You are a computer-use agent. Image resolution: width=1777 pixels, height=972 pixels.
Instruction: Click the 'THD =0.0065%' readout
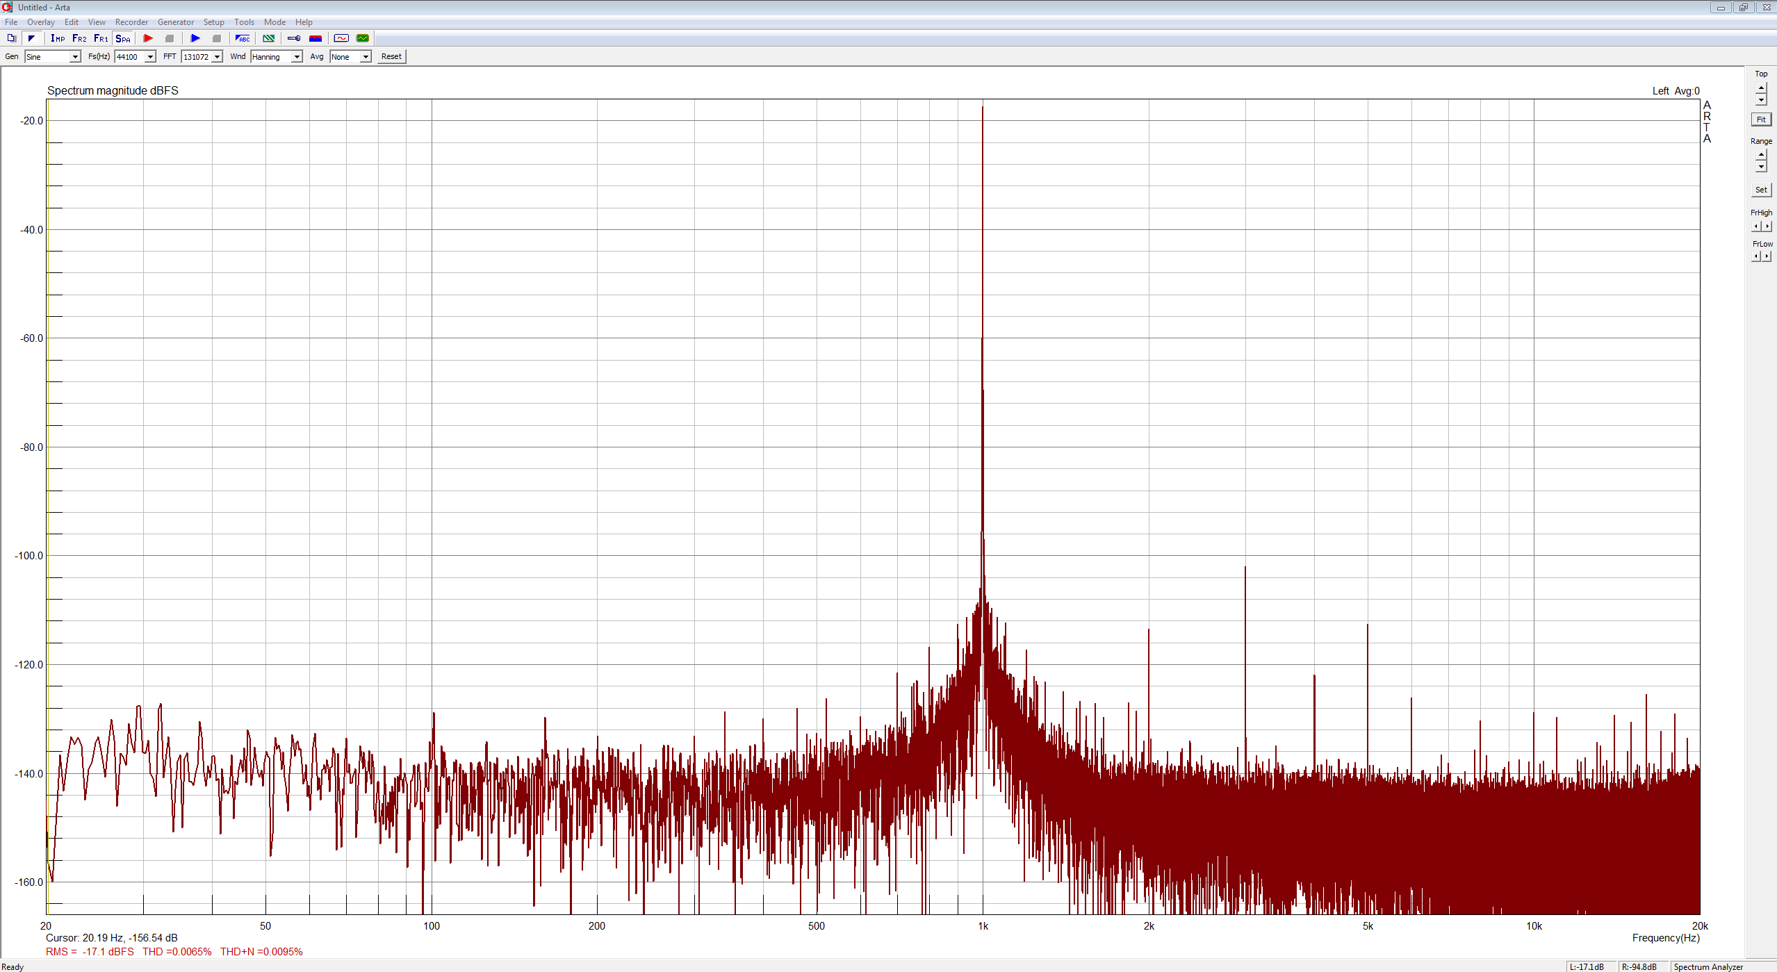click(x=177, y=952)
